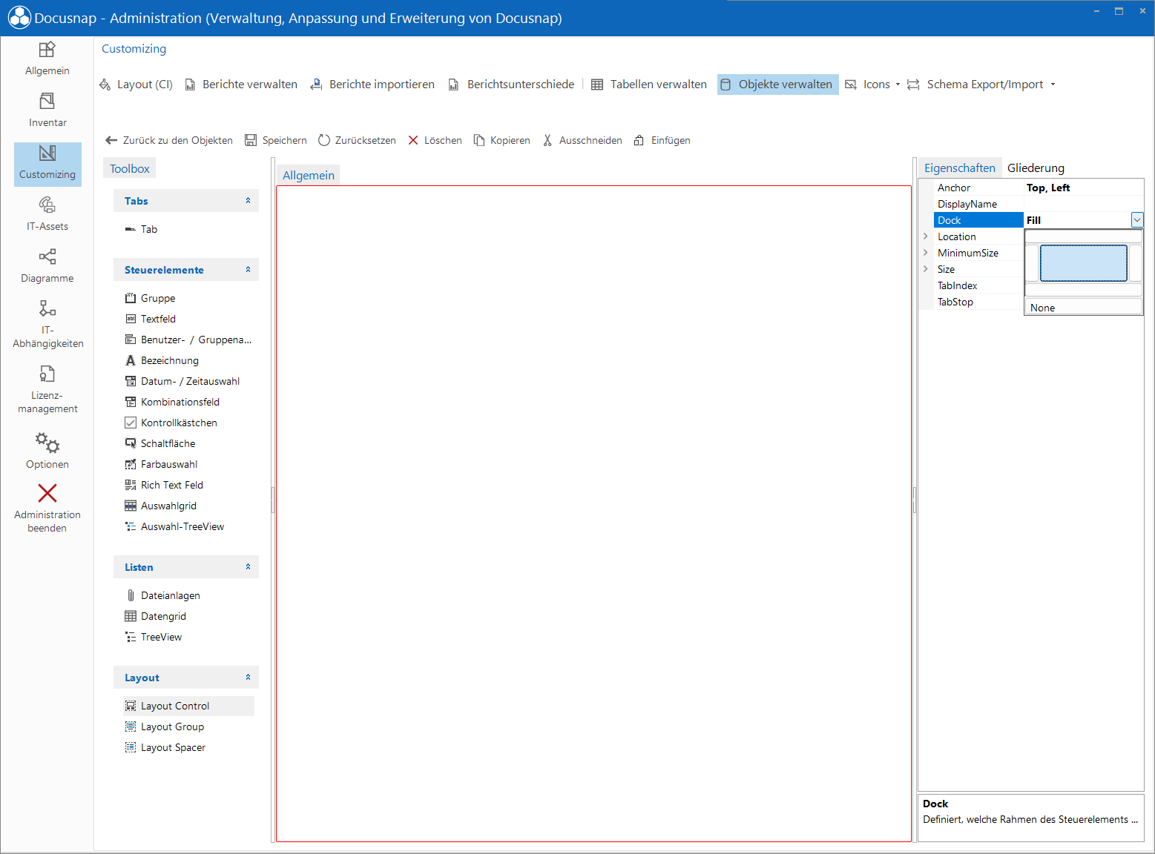Expand the Size property row
The height and width of the screenshot is (854, 1155).
[x=926, y=269]
